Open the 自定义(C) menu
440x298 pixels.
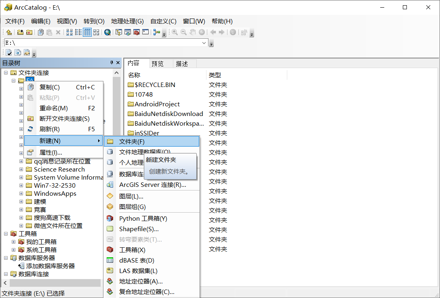[163, 21]
